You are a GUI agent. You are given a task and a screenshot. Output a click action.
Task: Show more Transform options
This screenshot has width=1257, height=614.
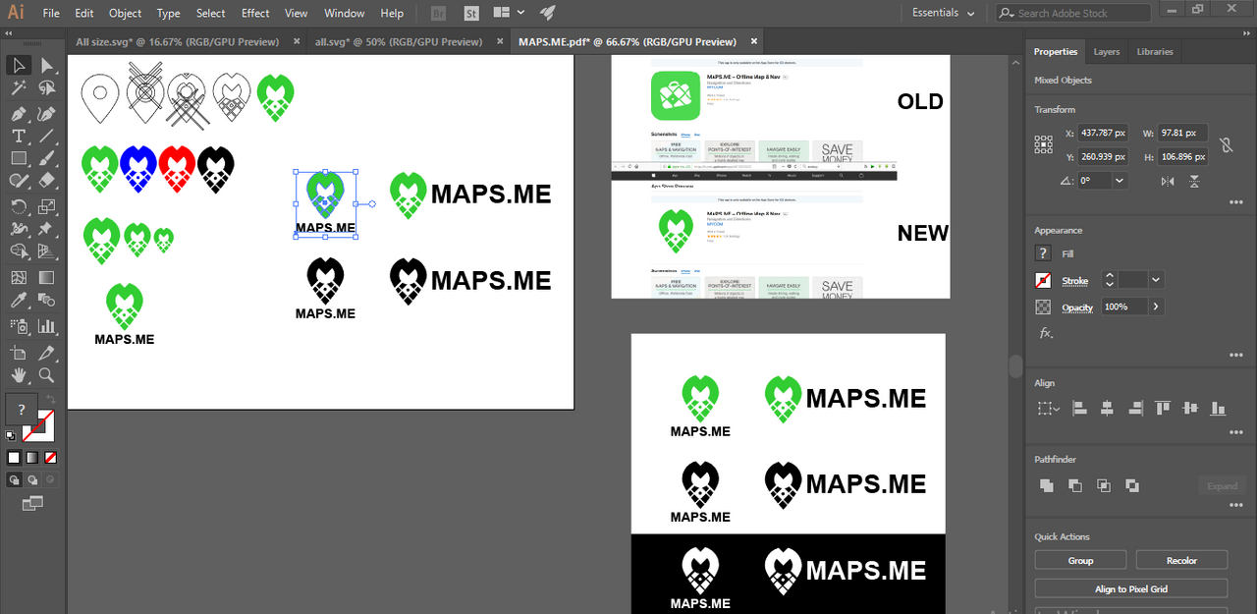(1235, 202)
